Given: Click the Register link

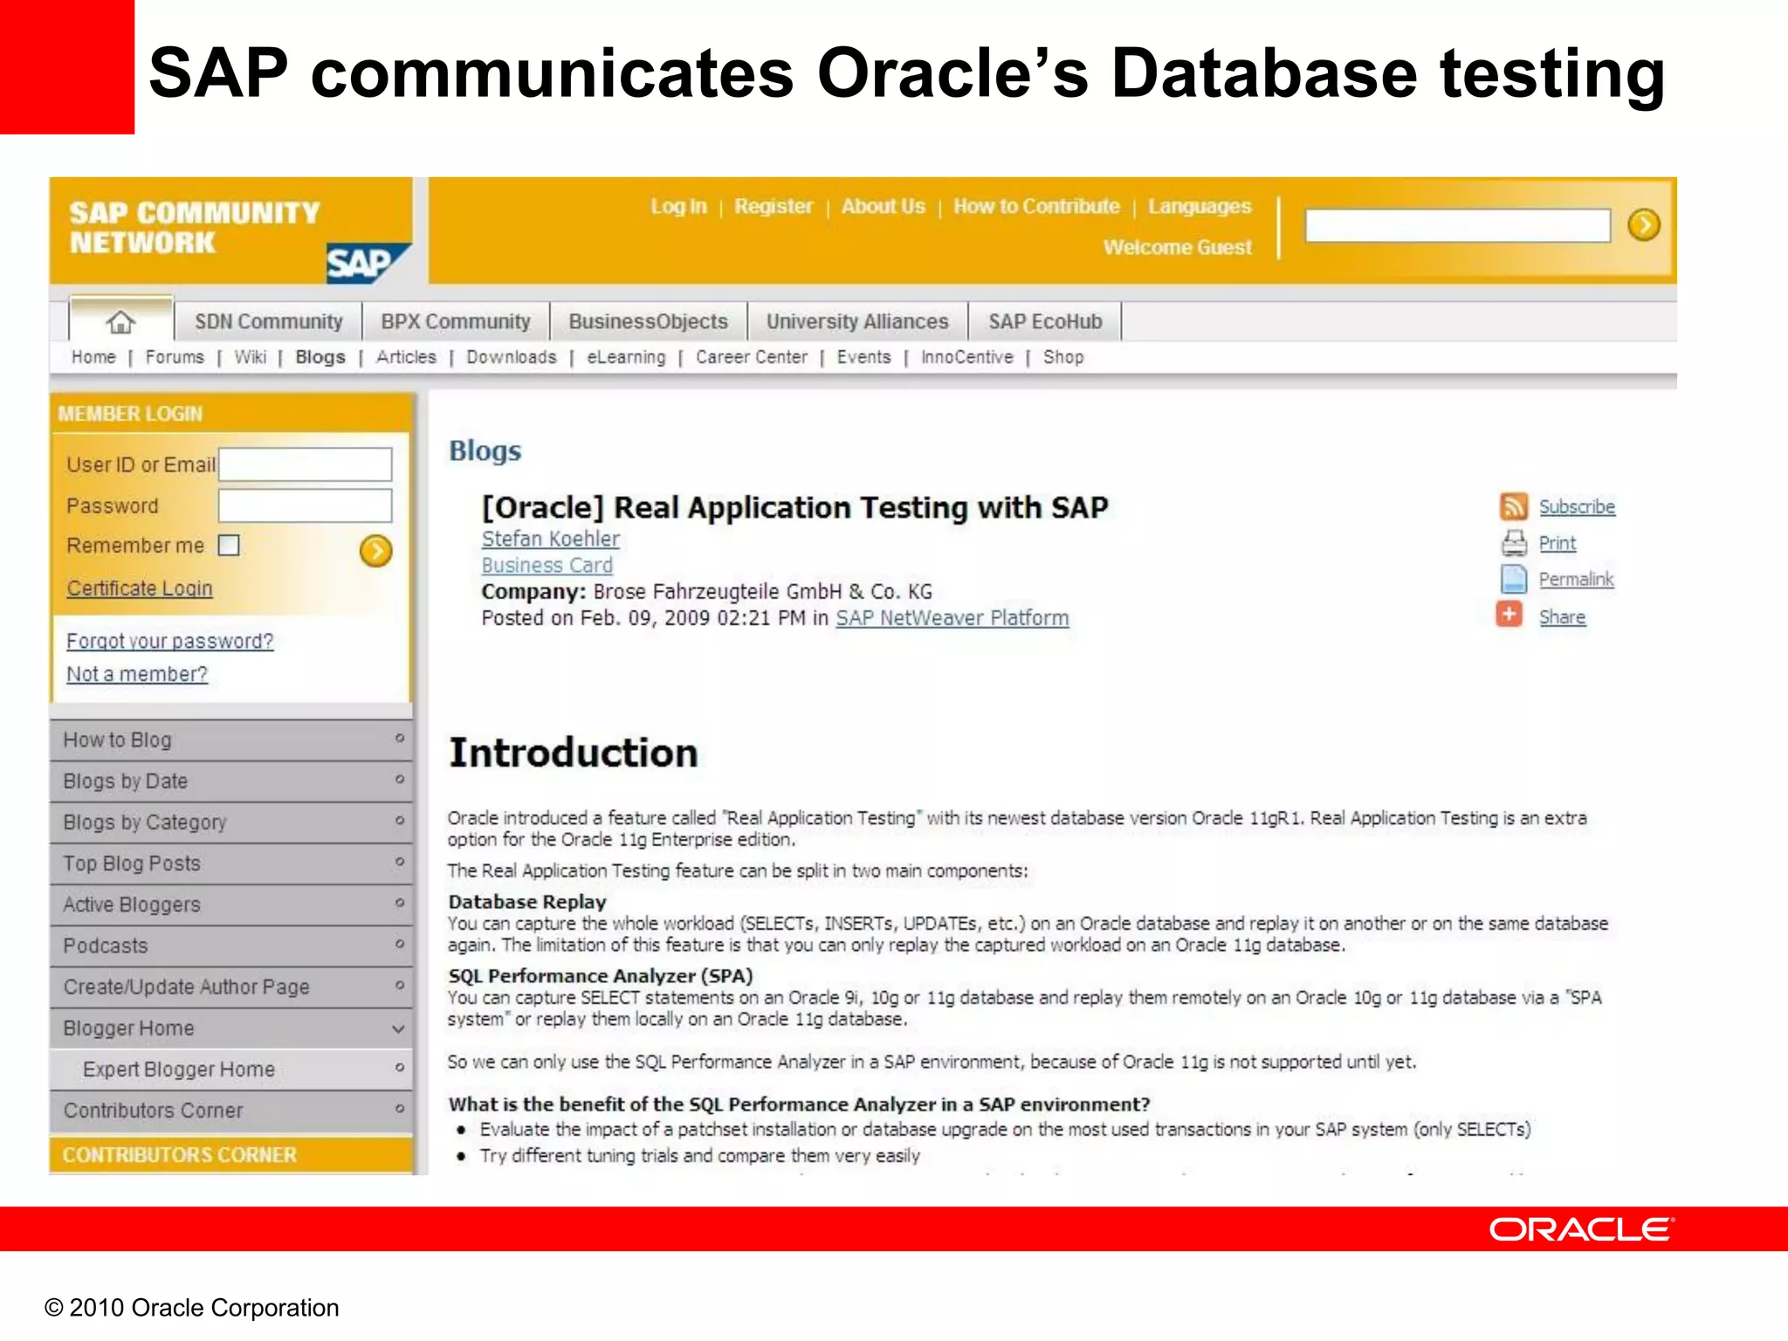Looking at the screenshot, I should pyautogui.click(x=774, y=206).
